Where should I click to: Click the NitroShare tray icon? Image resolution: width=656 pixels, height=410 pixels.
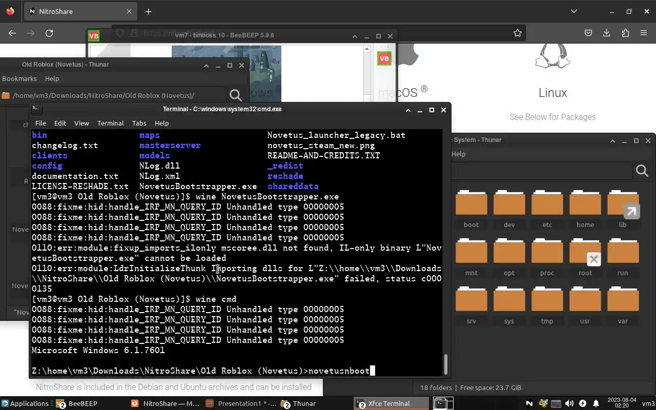point(529,403)
